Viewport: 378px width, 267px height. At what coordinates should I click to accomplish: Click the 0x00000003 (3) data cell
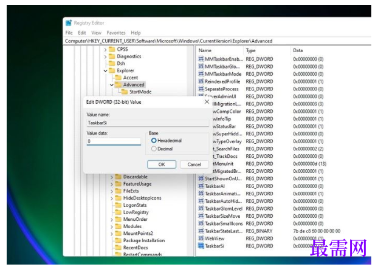click(308, 104)
